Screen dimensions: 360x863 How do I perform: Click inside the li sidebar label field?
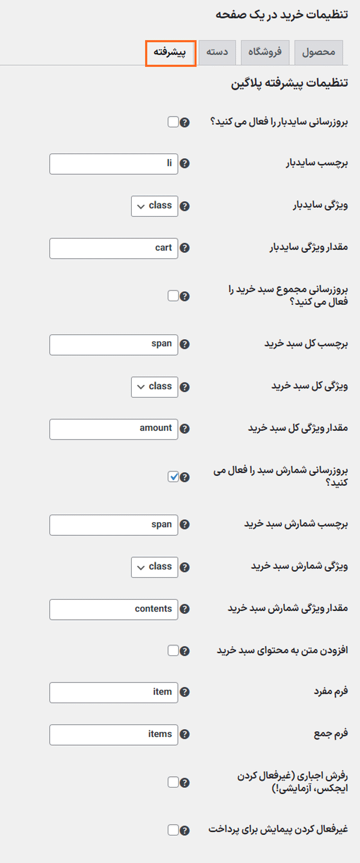pos(113,164)
